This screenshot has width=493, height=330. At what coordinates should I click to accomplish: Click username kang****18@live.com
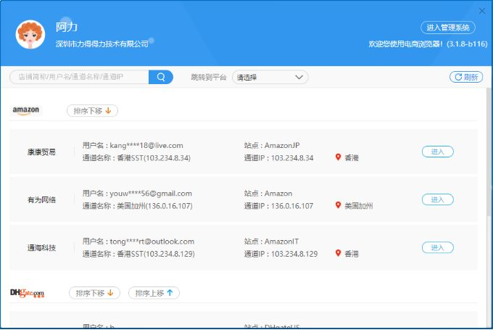[x=146, y=145]
